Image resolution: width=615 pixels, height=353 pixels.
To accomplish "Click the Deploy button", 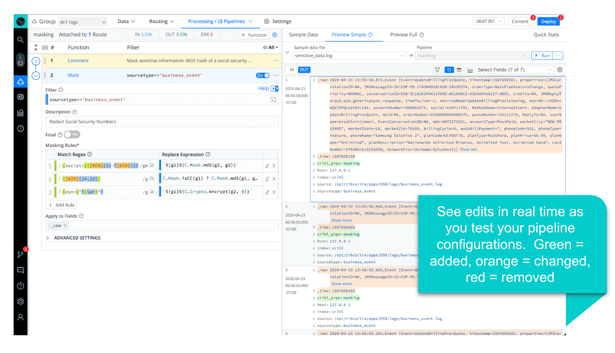I will pyautogui.click(x=548, y=21).
